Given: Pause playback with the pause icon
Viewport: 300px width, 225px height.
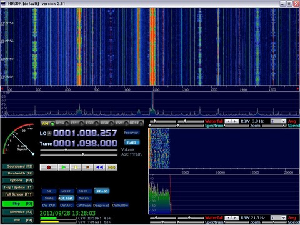Looking at the screenshot, I should [x=76, y=167].
